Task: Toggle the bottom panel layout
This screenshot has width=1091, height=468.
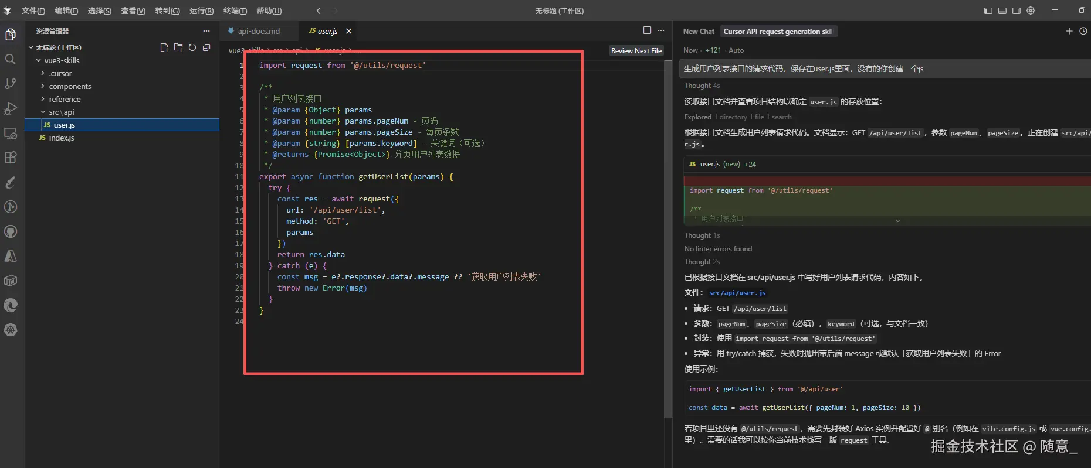Action: 1002,11
